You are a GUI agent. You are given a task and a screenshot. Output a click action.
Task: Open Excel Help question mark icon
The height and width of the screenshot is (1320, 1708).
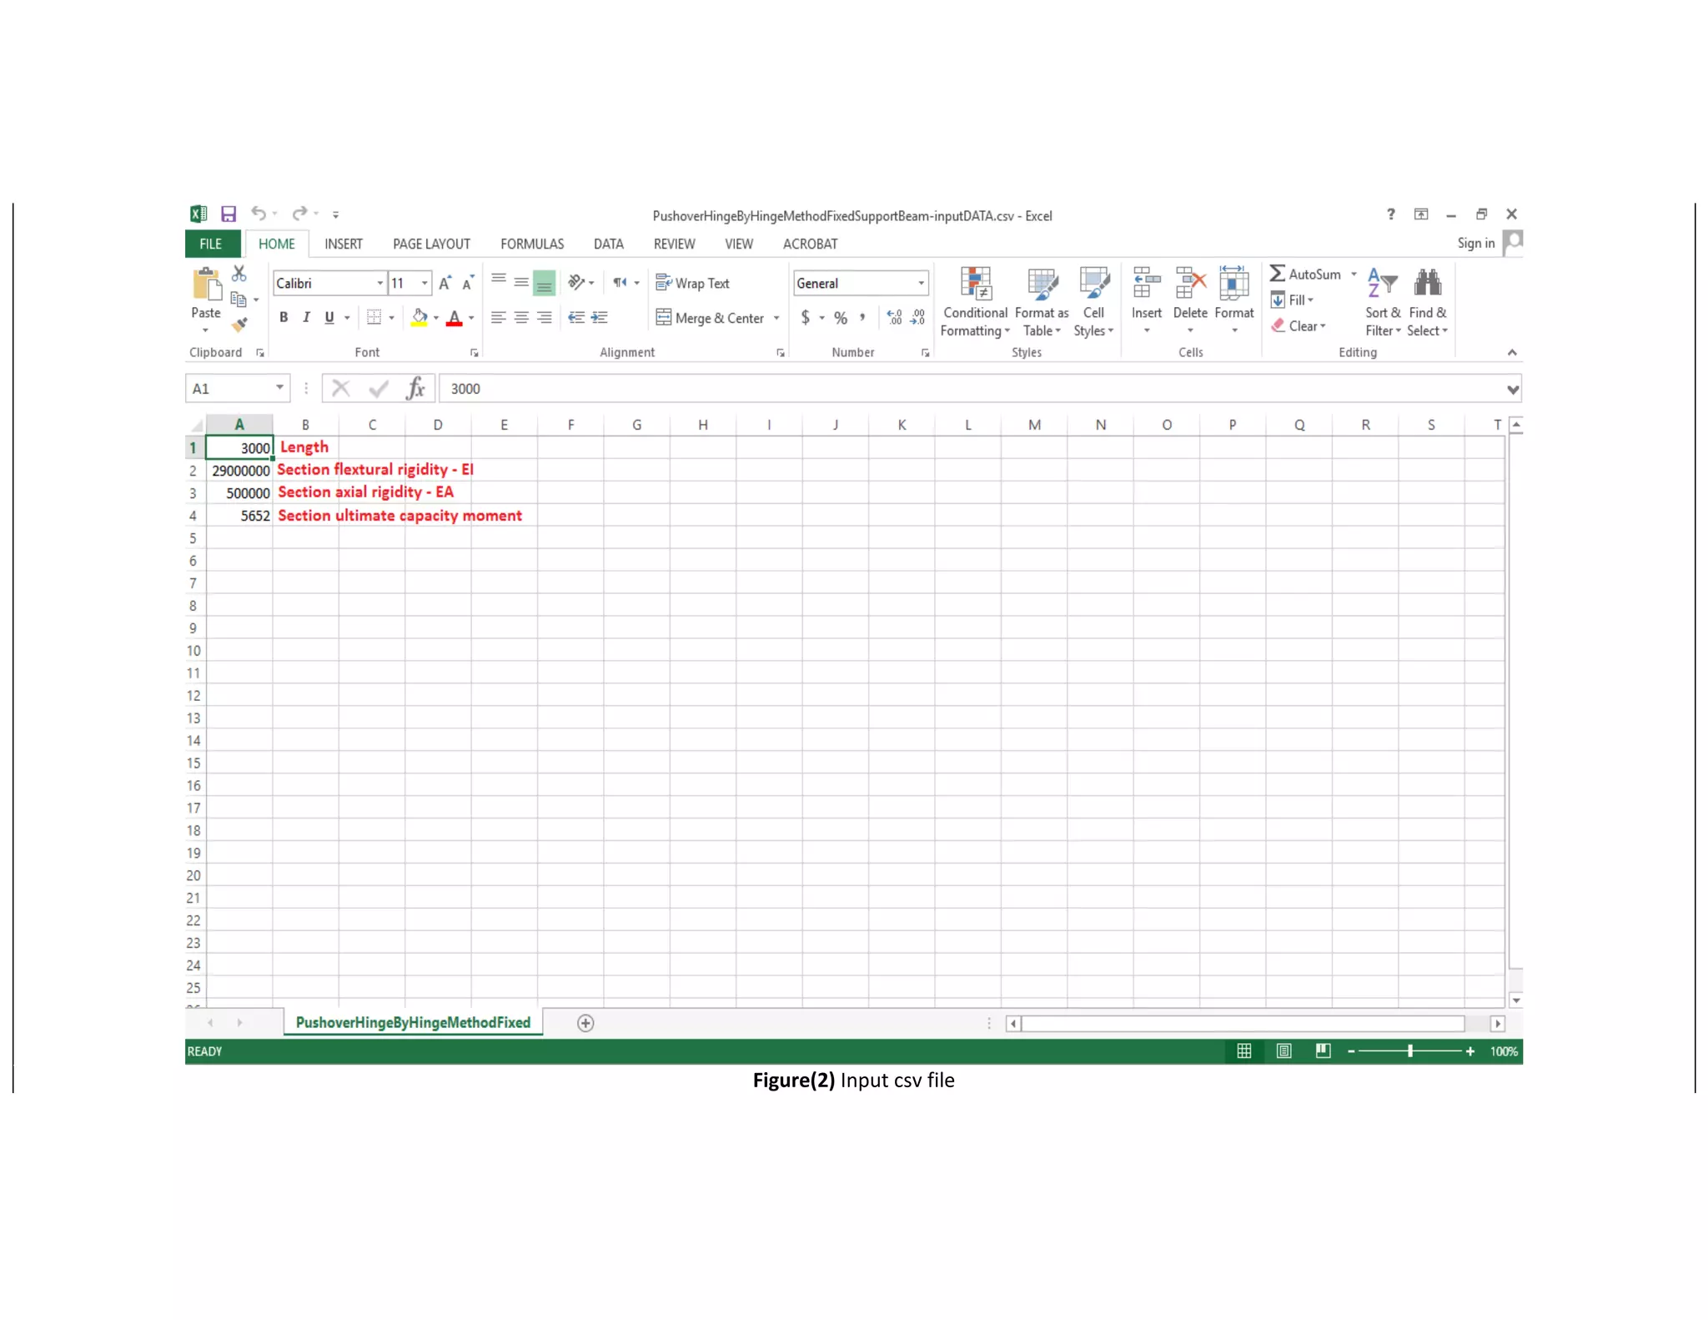[x=1390, y=214]
